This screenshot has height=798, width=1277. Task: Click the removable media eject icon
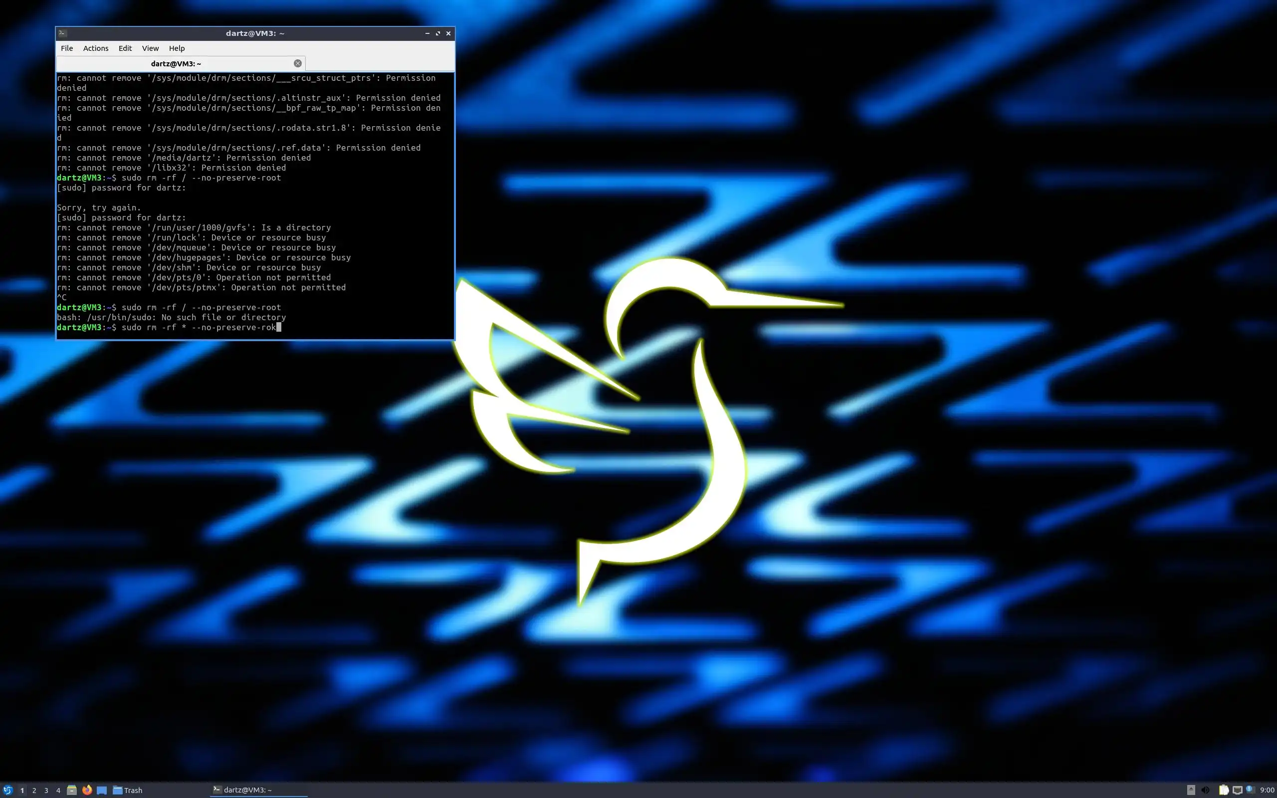tap(1191, 790)
